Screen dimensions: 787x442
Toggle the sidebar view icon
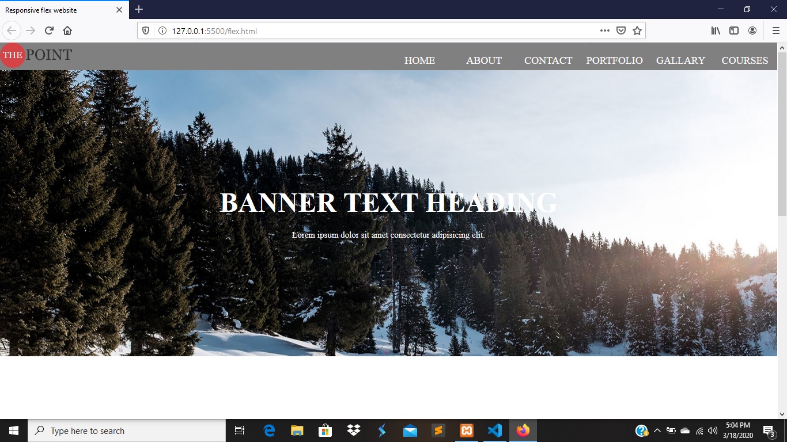pos(734,31)
